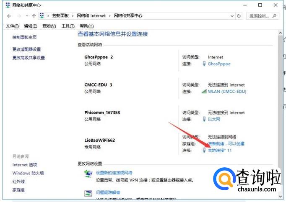Click the search control panel field

tap(263, 16)
